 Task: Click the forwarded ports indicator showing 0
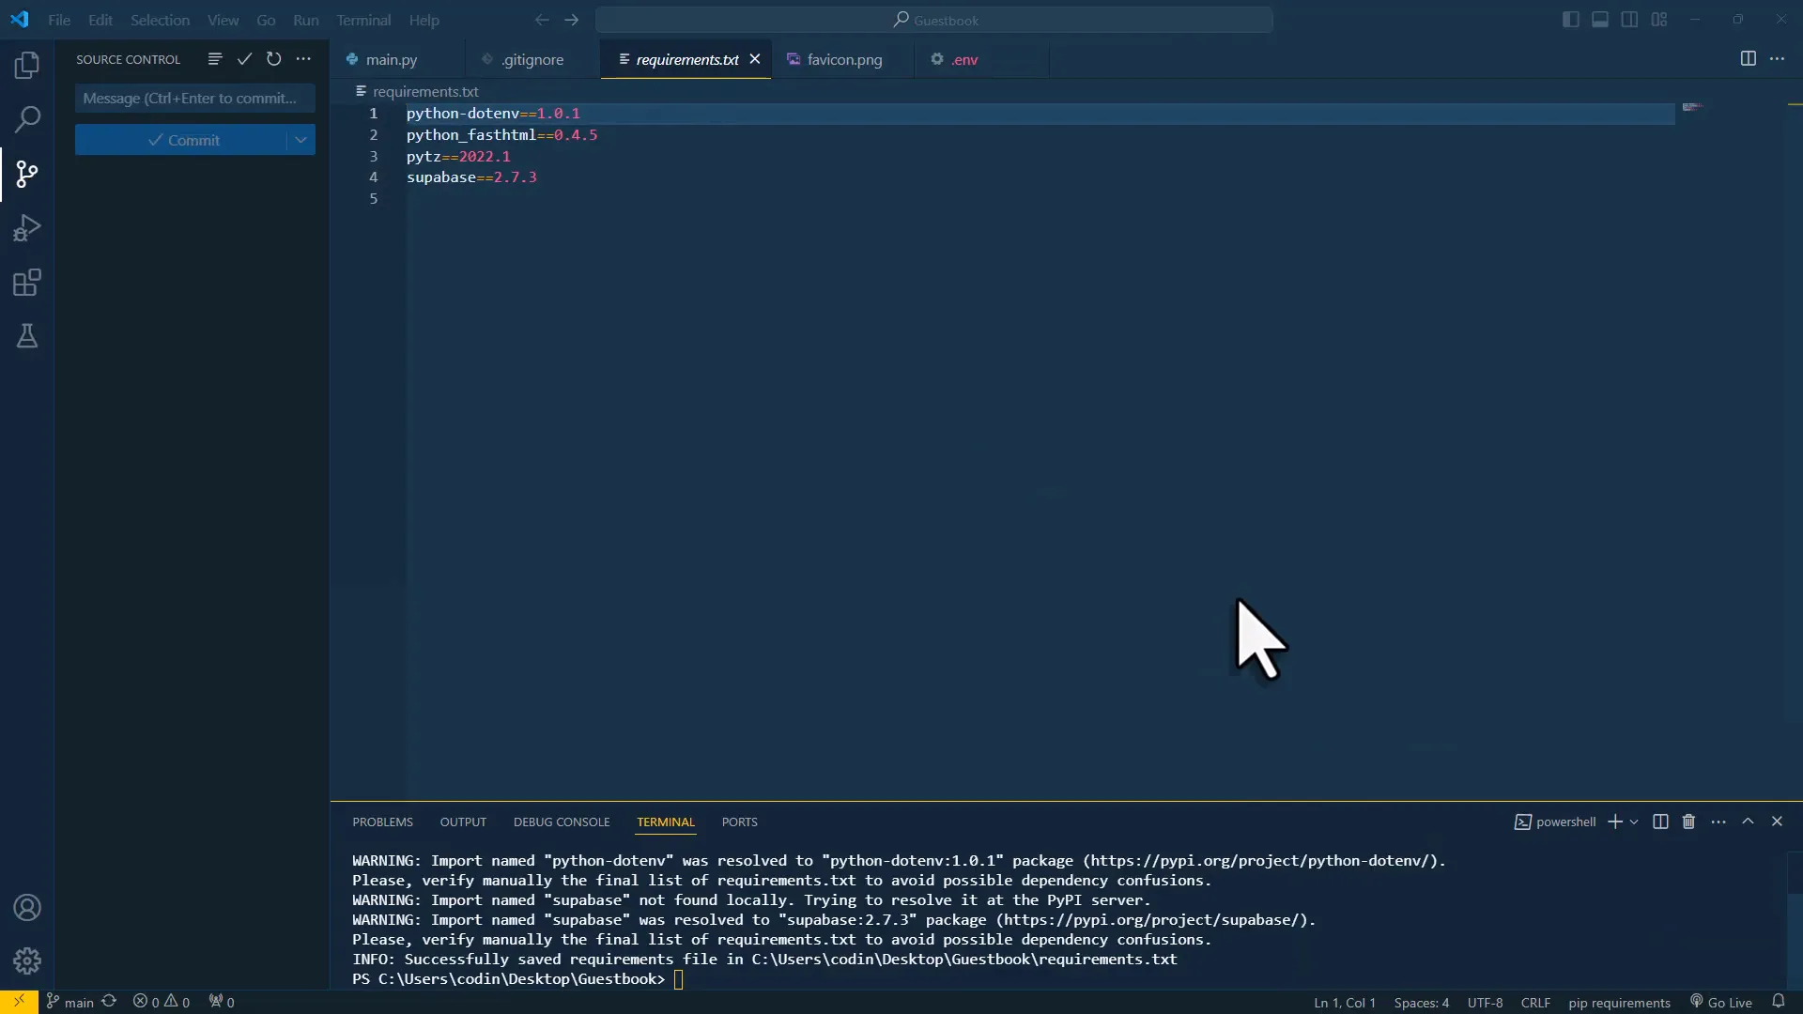point(222,1002)
